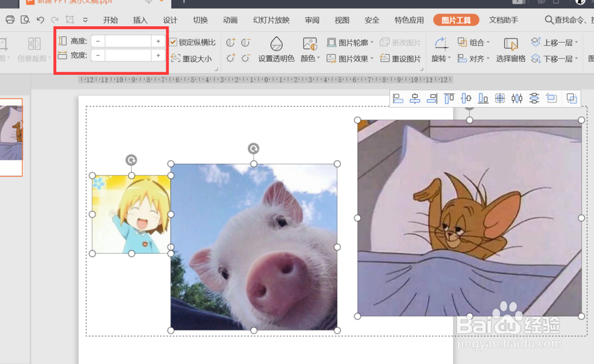
Task: Distribute vertically in floating toolbar
Action: pyautogui.click(x=534, y=99)
